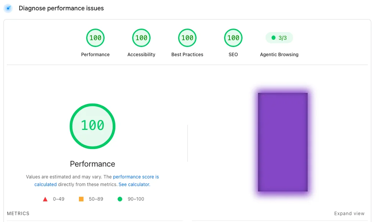This screenshot has width=372, height=222.
Task: Click the large Performance title text
Action: 93,164
